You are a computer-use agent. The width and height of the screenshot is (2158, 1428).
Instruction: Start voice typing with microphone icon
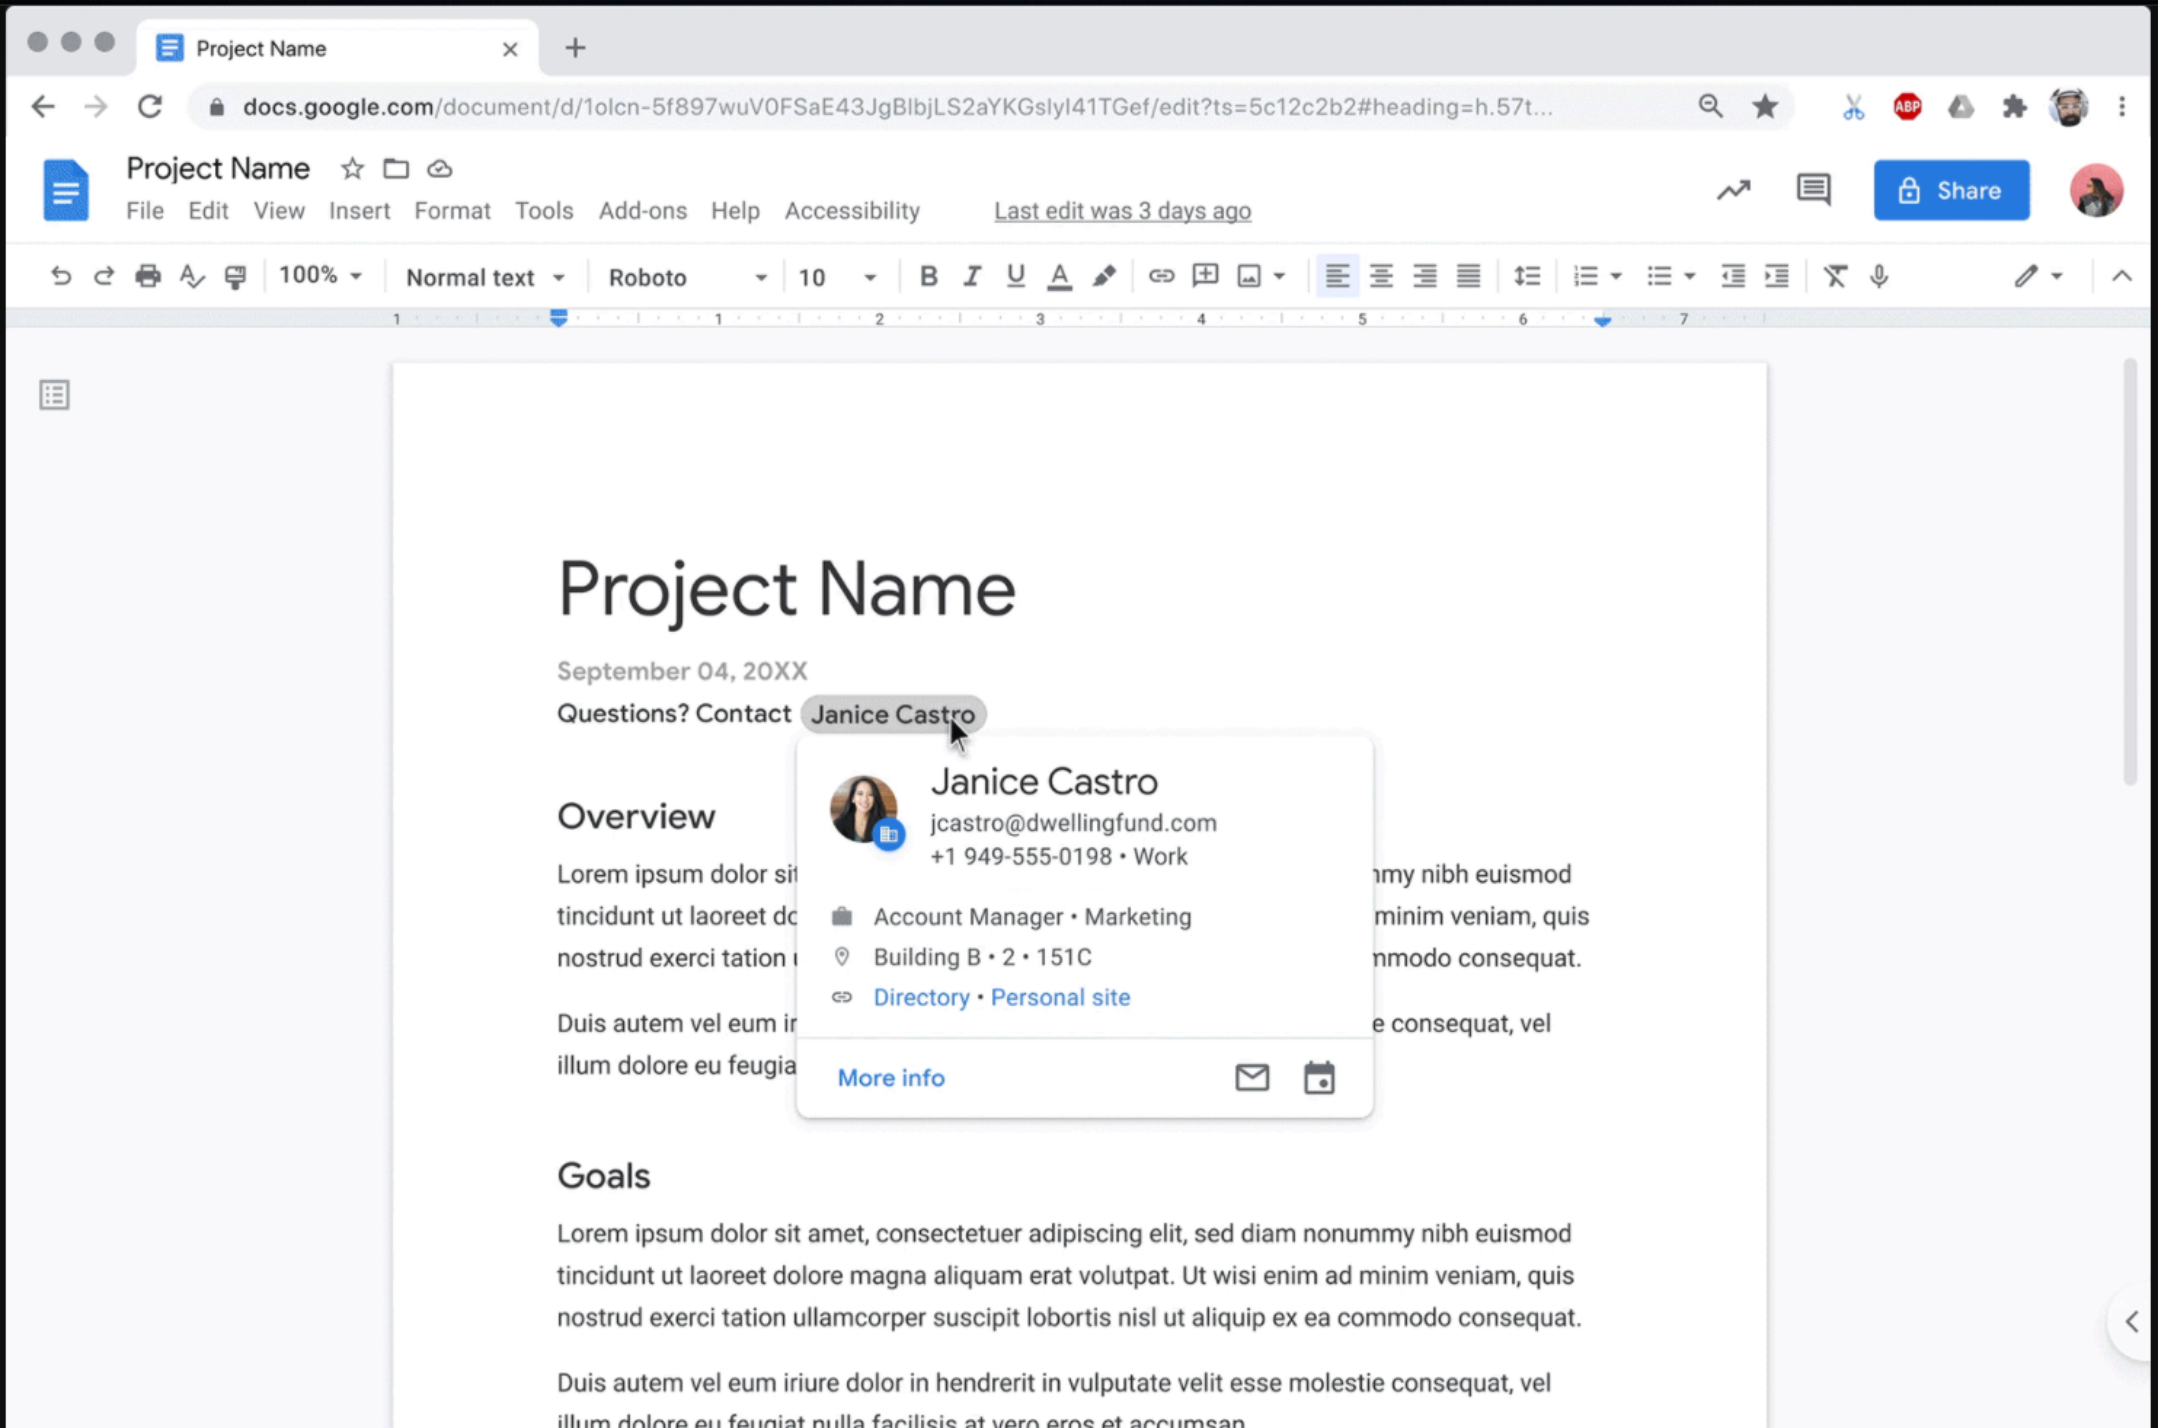1879,276
